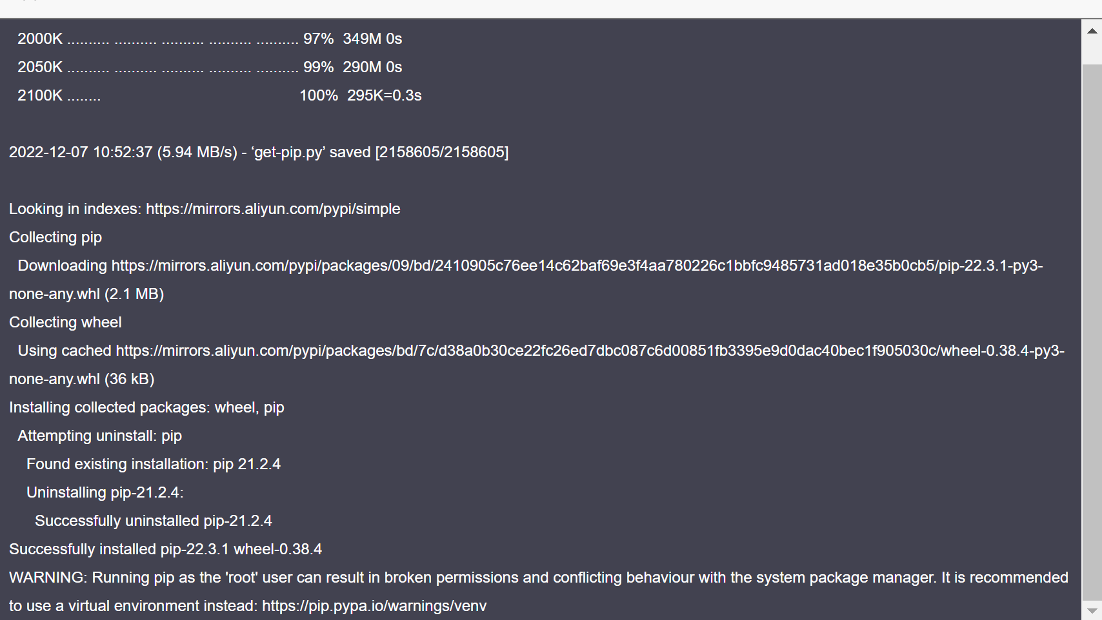Screen dimensions: 1102x620
Task: Click the 2050K 99% progress line
Action: tap(209, 67)
